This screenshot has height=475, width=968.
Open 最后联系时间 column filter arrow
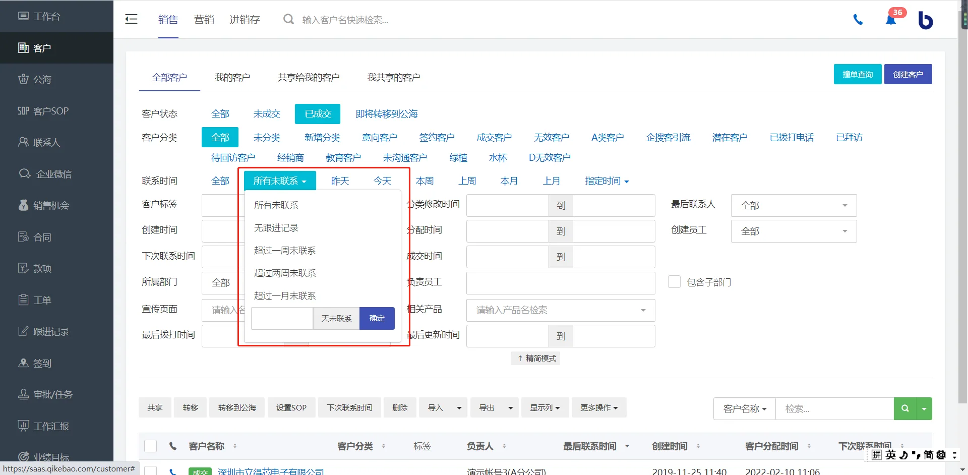point(627,446)
